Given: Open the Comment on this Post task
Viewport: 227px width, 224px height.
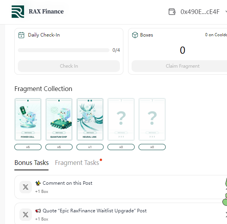Looking at the screenshot, I should [121, 187].
